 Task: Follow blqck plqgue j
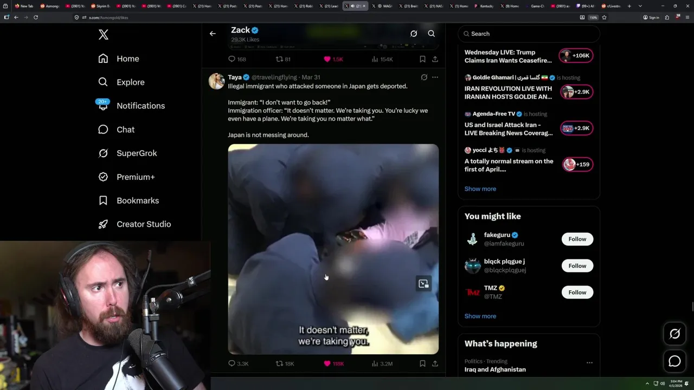577,266
